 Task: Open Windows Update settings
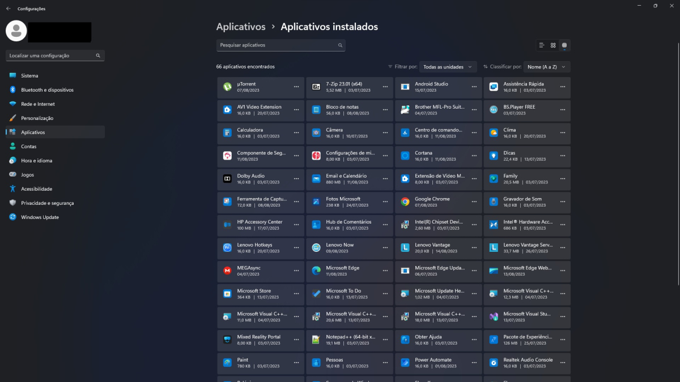(x=55, y=217)
